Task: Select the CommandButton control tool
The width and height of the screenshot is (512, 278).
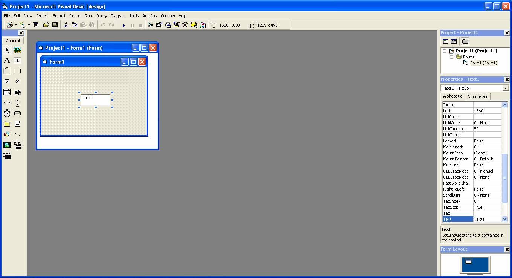Action: point(17,71)
